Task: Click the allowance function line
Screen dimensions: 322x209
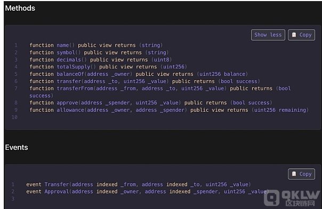Action: click(169, 110)
